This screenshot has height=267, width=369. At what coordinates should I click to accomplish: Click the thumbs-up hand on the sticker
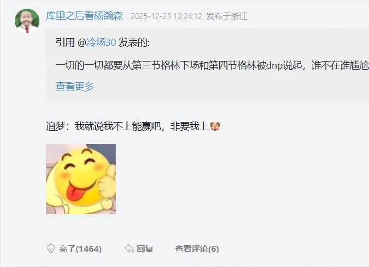click(107, 184)
